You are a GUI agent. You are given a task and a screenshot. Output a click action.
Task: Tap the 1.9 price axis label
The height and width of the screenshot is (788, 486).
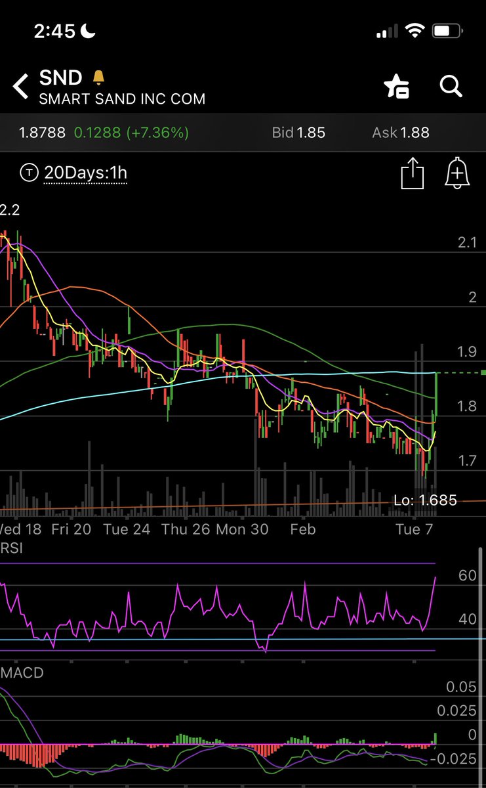(x=467, y=352)
